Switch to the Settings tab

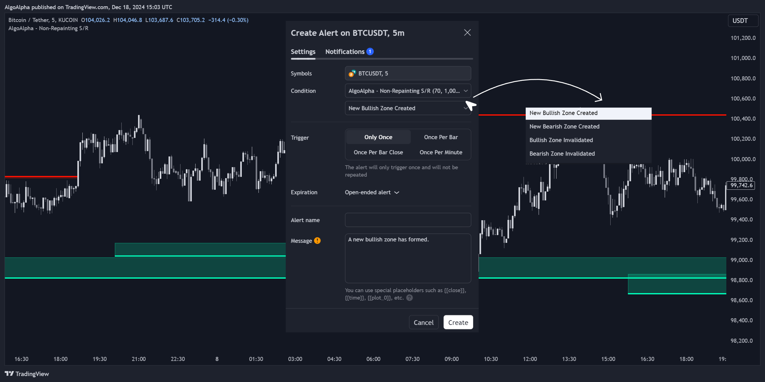click(303, 52)
